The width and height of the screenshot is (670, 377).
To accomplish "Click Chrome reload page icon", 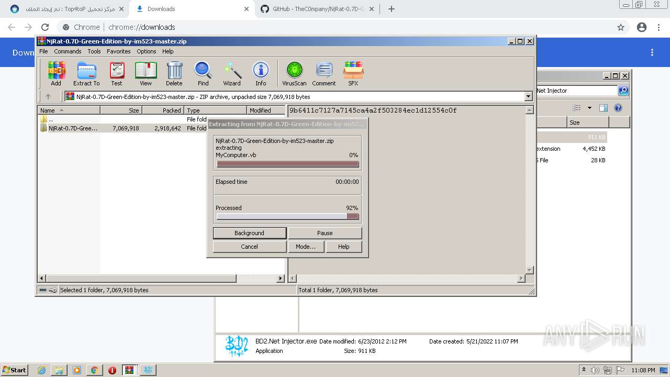I will [x=45, y=27].
